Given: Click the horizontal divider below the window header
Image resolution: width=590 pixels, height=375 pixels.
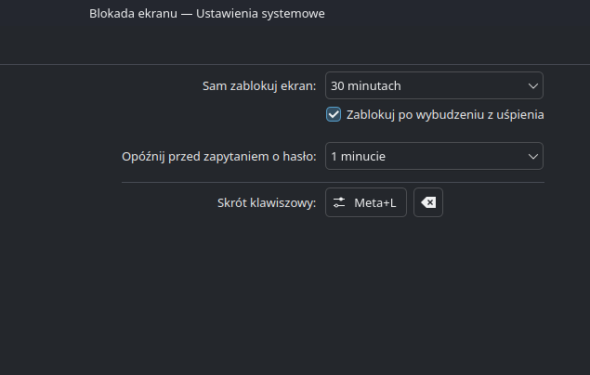Looking at the screenshot, I should (295, 64).
